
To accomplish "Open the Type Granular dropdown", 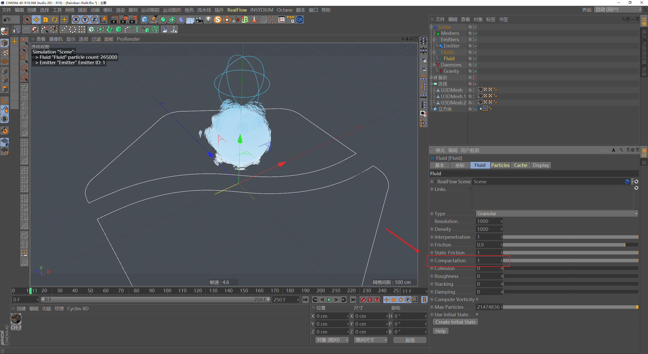I will click(557, 214).
